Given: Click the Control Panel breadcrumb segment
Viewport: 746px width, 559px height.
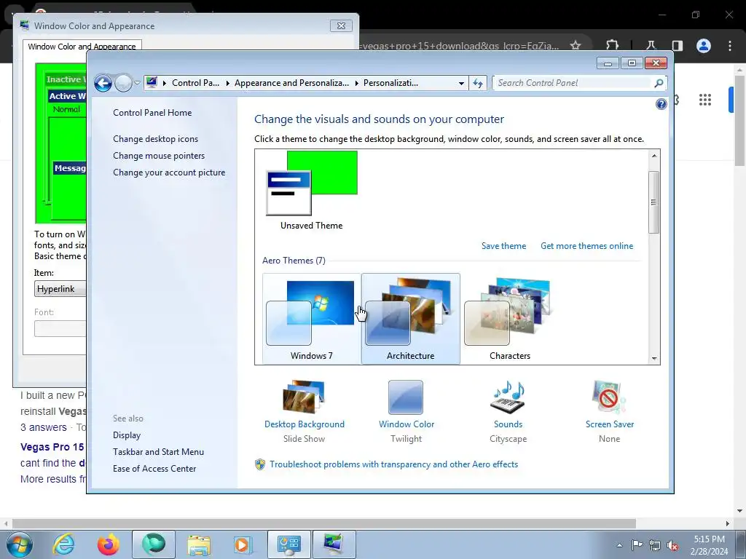Looking at the screenshot, I should [195, 83].
